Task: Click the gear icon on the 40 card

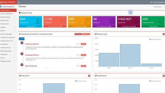Action: click(x=112, y=21)
